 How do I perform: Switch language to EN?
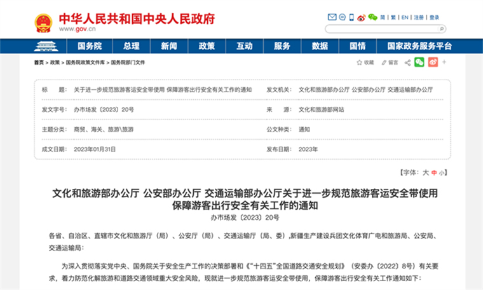[404, 17]
